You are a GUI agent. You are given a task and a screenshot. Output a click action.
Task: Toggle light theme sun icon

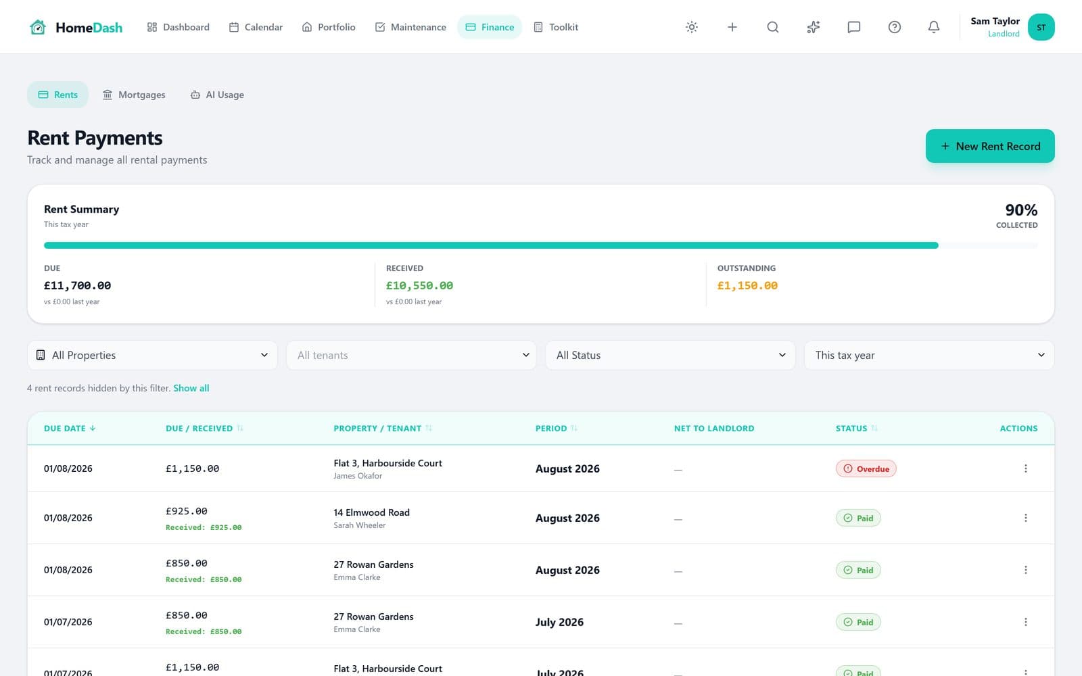coord(691,27)
